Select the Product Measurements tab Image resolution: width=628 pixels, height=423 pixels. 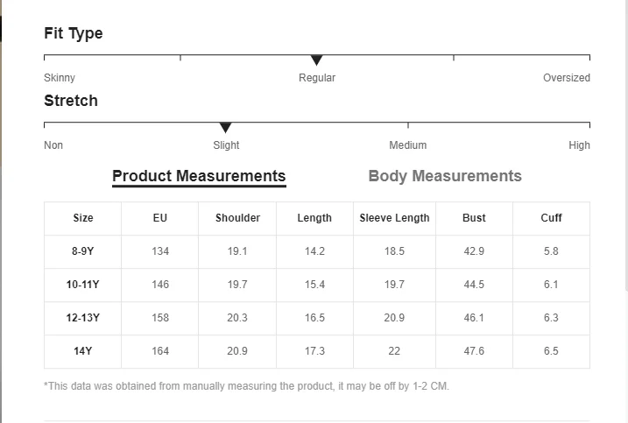pyautogui.click(x=199, y=176)
